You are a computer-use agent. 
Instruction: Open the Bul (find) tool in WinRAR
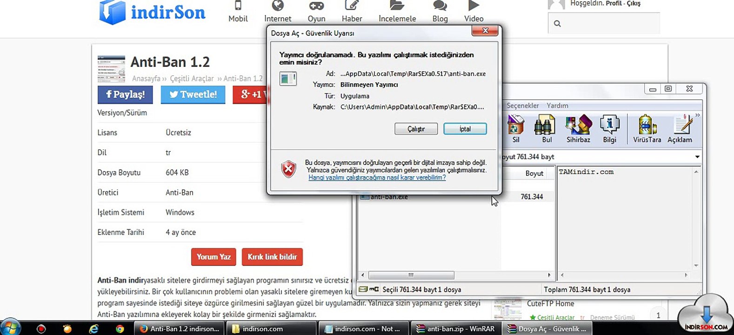tap(546, 128)
